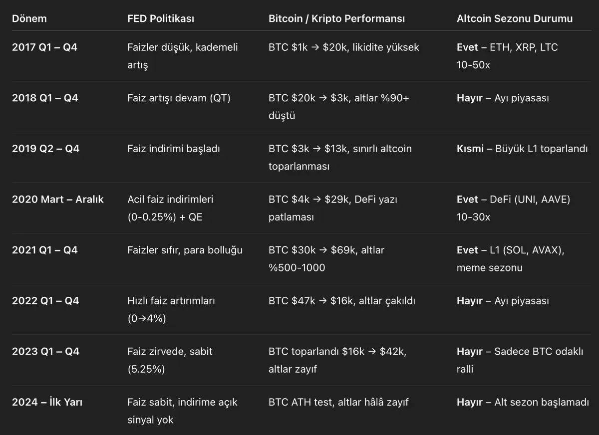Select 'Faizler sıfır, para bolluğu' cell
The image size is (599, 435).
185,250
